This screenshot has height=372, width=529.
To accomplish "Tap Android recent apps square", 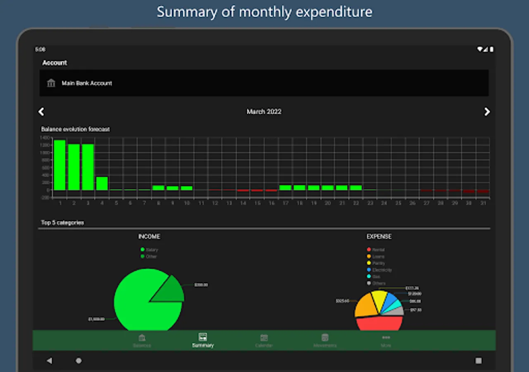I will [x=479, y=361].
